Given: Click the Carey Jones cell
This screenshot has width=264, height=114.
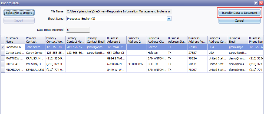Looking at the screenshot, I should [35, 53].
